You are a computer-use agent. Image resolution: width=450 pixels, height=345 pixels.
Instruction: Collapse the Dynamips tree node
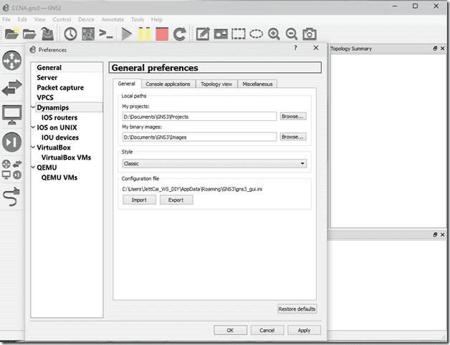pos(33,108)
